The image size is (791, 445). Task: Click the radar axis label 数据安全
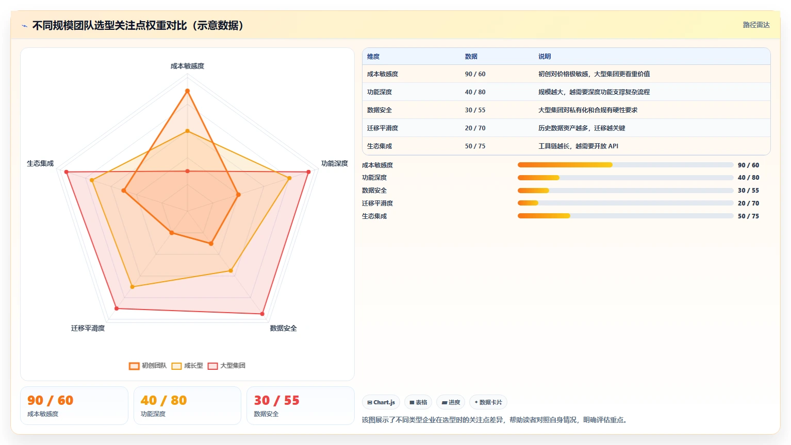(x=283, y=328)
